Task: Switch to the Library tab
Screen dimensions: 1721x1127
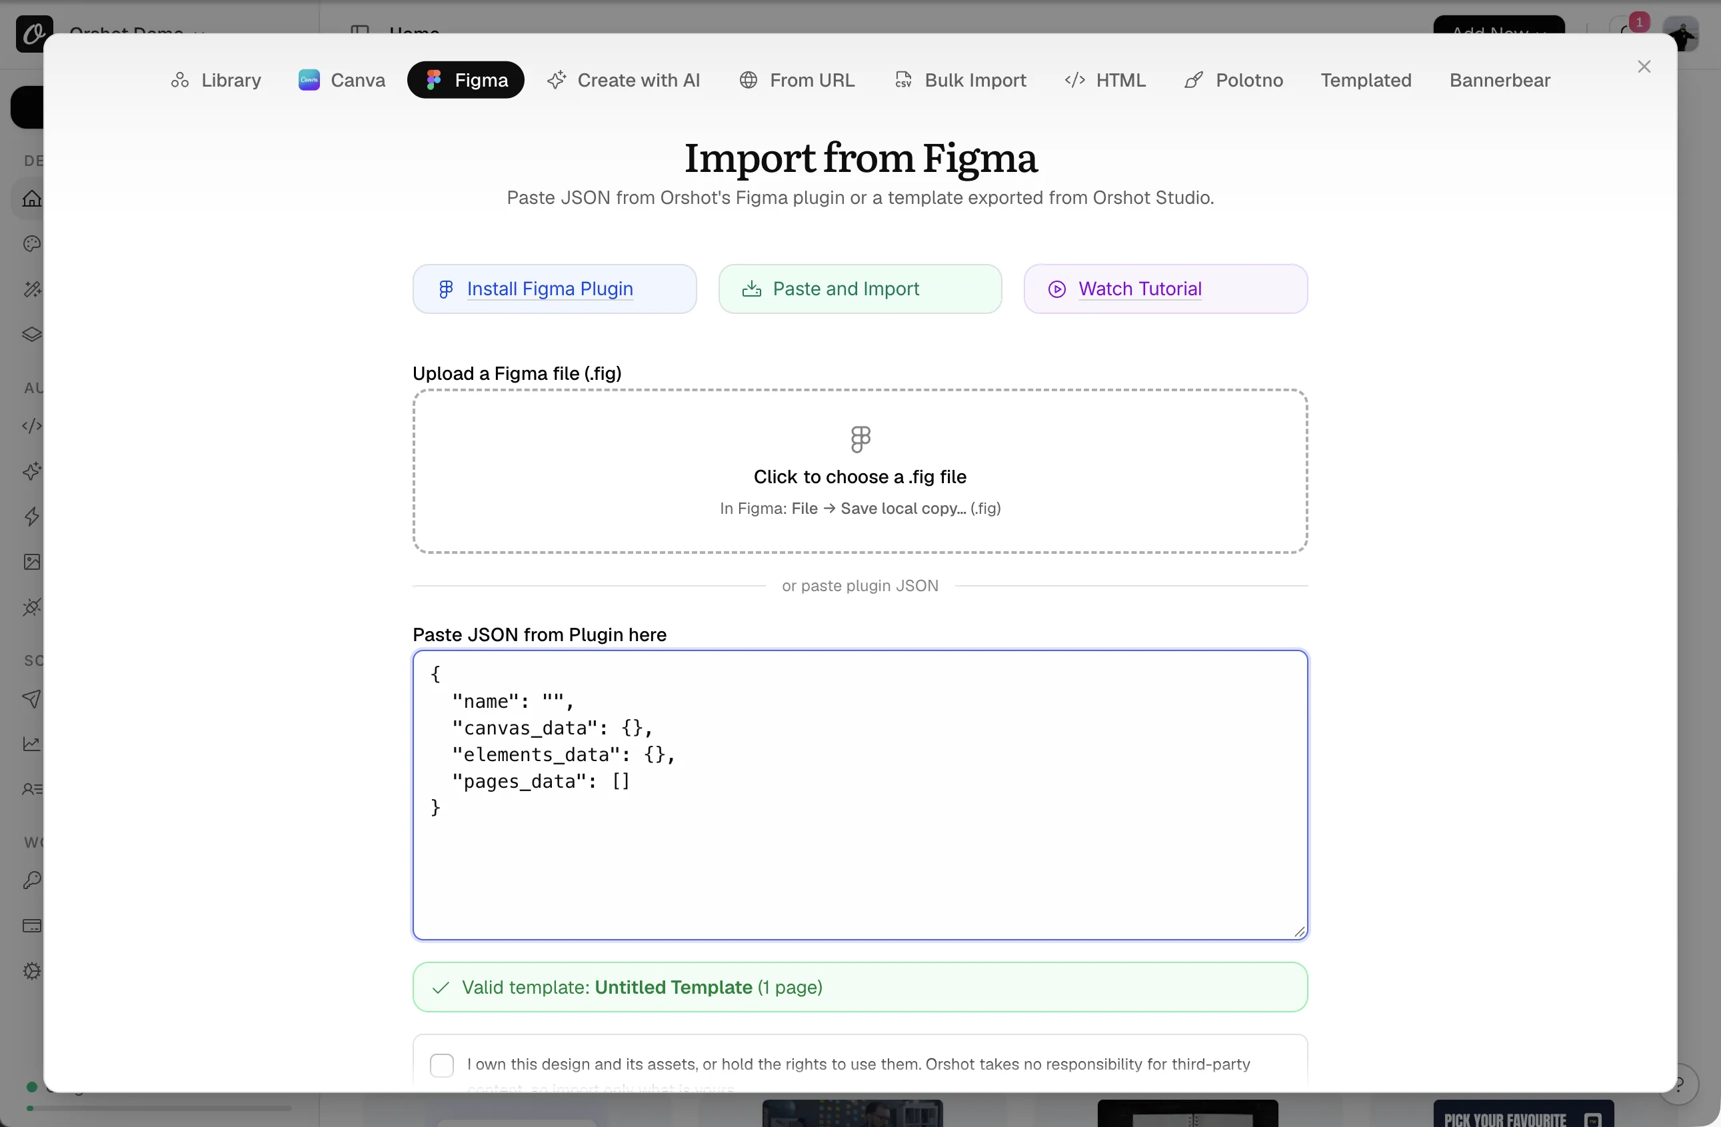Action: point(216,80)
